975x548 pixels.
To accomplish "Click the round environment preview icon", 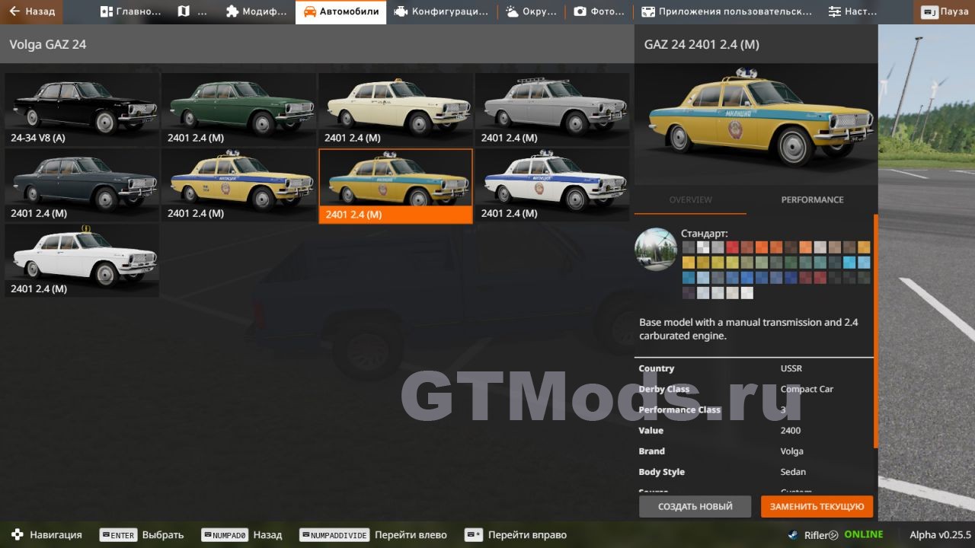I will tap(656, 249).
